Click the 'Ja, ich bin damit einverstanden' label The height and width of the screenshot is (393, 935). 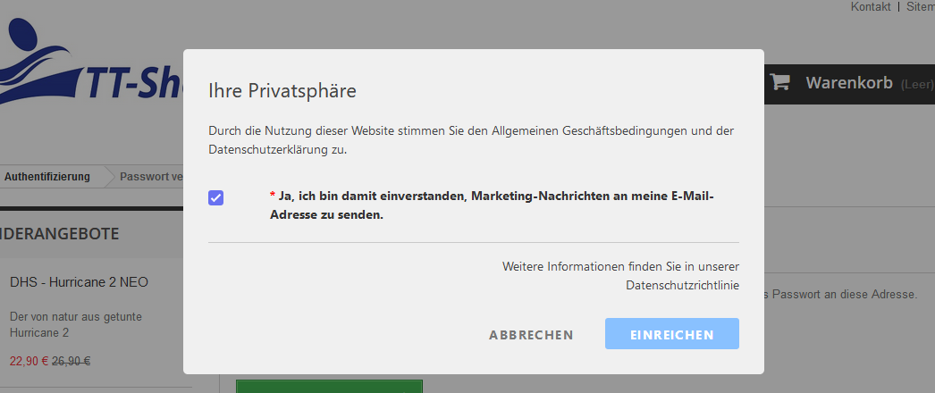[x=492, y=205]
